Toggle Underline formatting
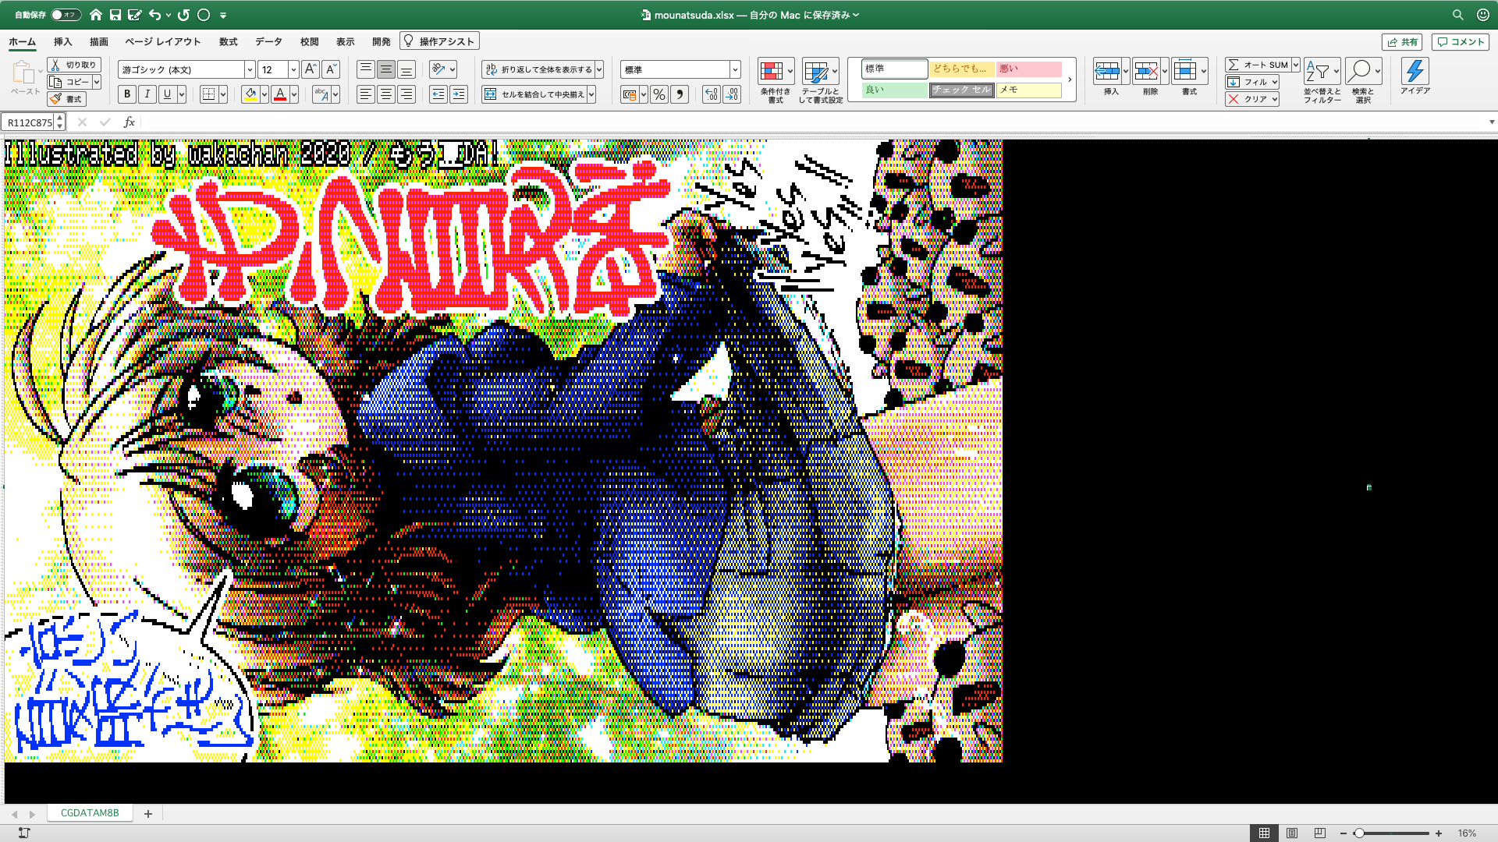 (x=167, y=94)
